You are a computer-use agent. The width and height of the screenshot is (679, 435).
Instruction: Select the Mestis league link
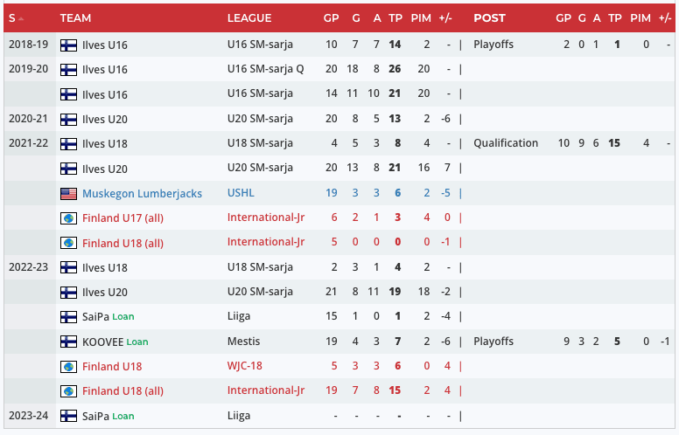[243, 342]
